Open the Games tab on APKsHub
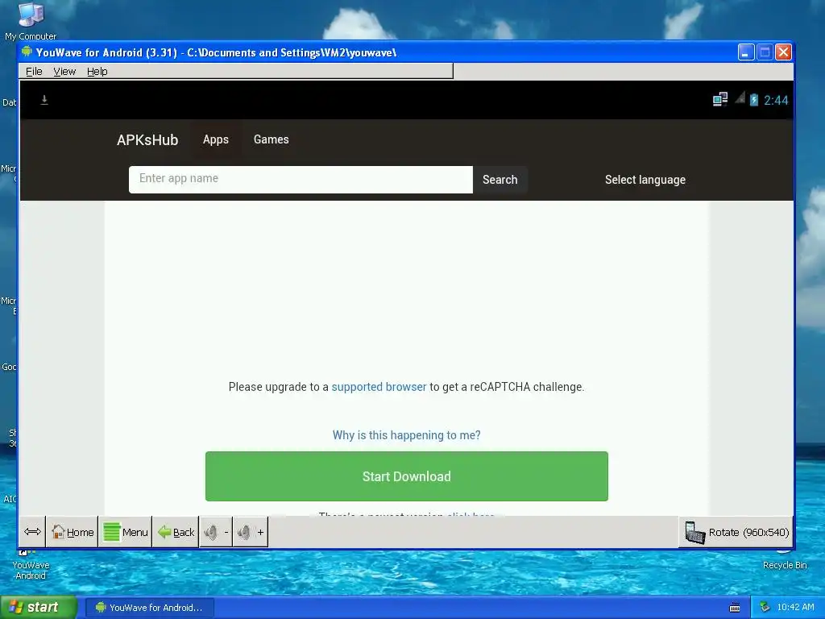Image resolution: width=825 pixels, height=619 pixels. pos(271,139)
